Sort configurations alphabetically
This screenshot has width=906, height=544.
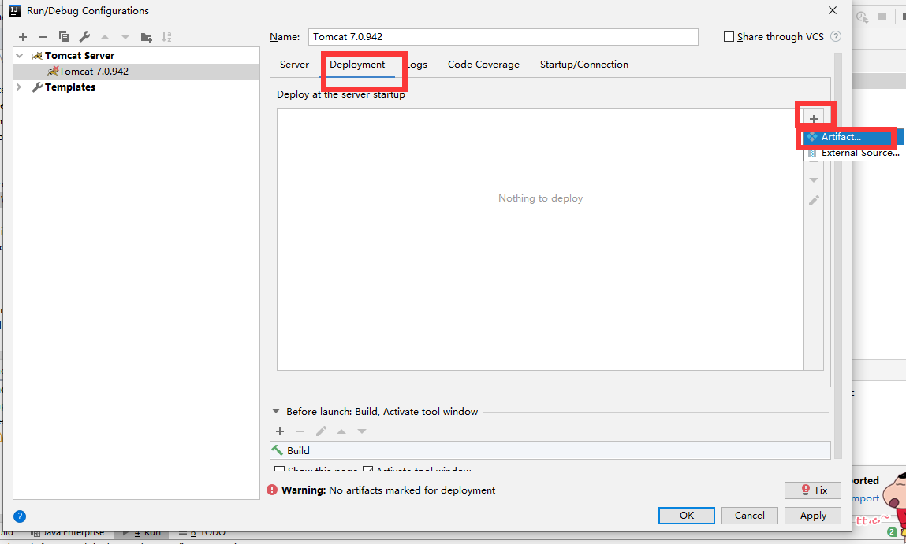coord(166,37)
